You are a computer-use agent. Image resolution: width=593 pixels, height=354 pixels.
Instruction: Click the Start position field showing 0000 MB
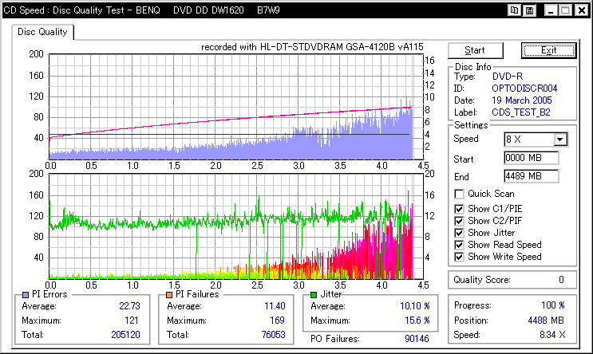click(x=532, y=159)
